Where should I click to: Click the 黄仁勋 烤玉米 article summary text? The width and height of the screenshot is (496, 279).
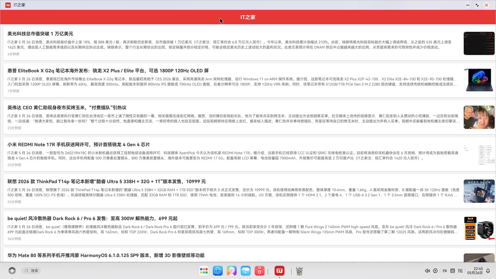pyautogui.click(x=234, y=119)
